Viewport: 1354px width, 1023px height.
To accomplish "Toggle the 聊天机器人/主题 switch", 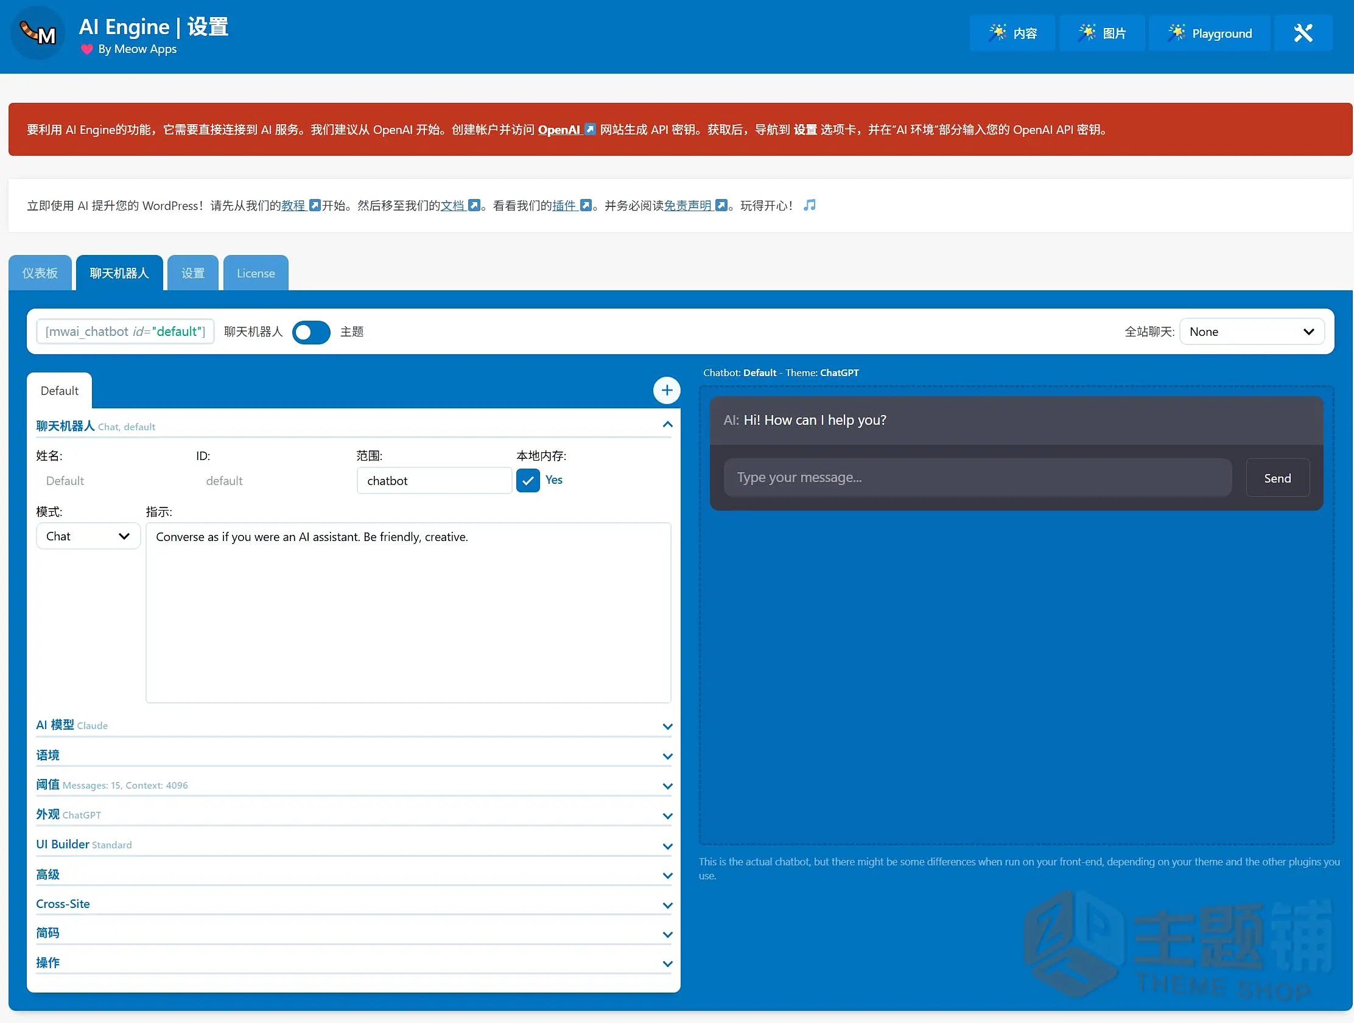I will pyautogui.click(x=311, y=332).
